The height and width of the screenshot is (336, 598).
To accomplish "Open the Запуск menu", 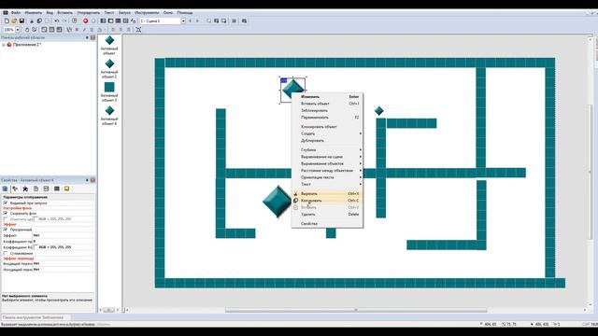I will (x=124, y=12).
